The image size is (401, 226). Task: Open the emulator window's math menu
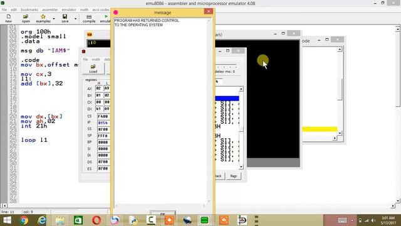point(96,59)
